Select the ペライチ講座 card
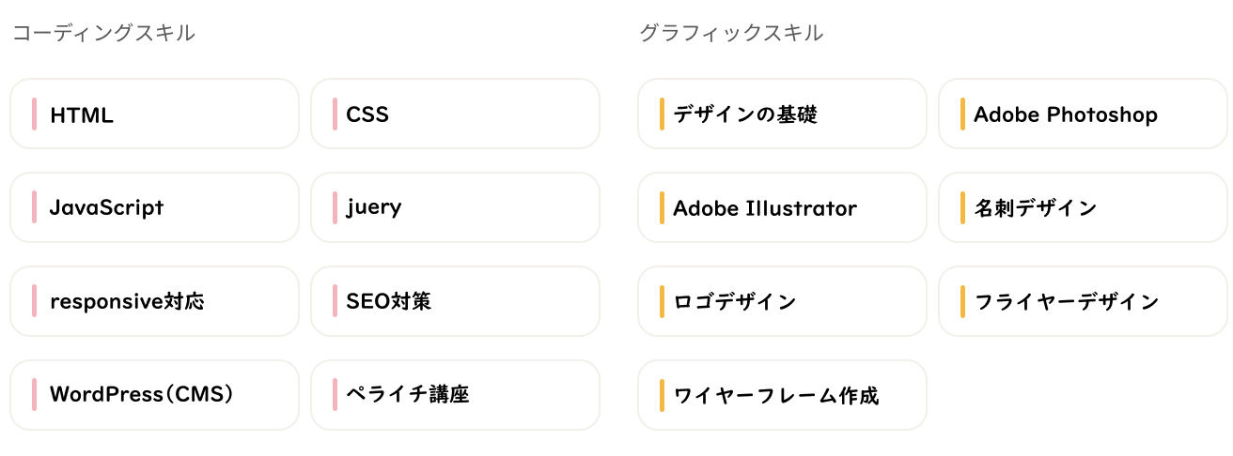 (455, 395)
